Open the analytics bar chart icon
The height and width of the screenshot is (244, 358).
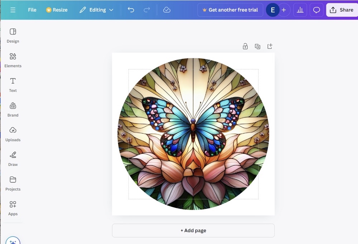(x=300, y=10)
